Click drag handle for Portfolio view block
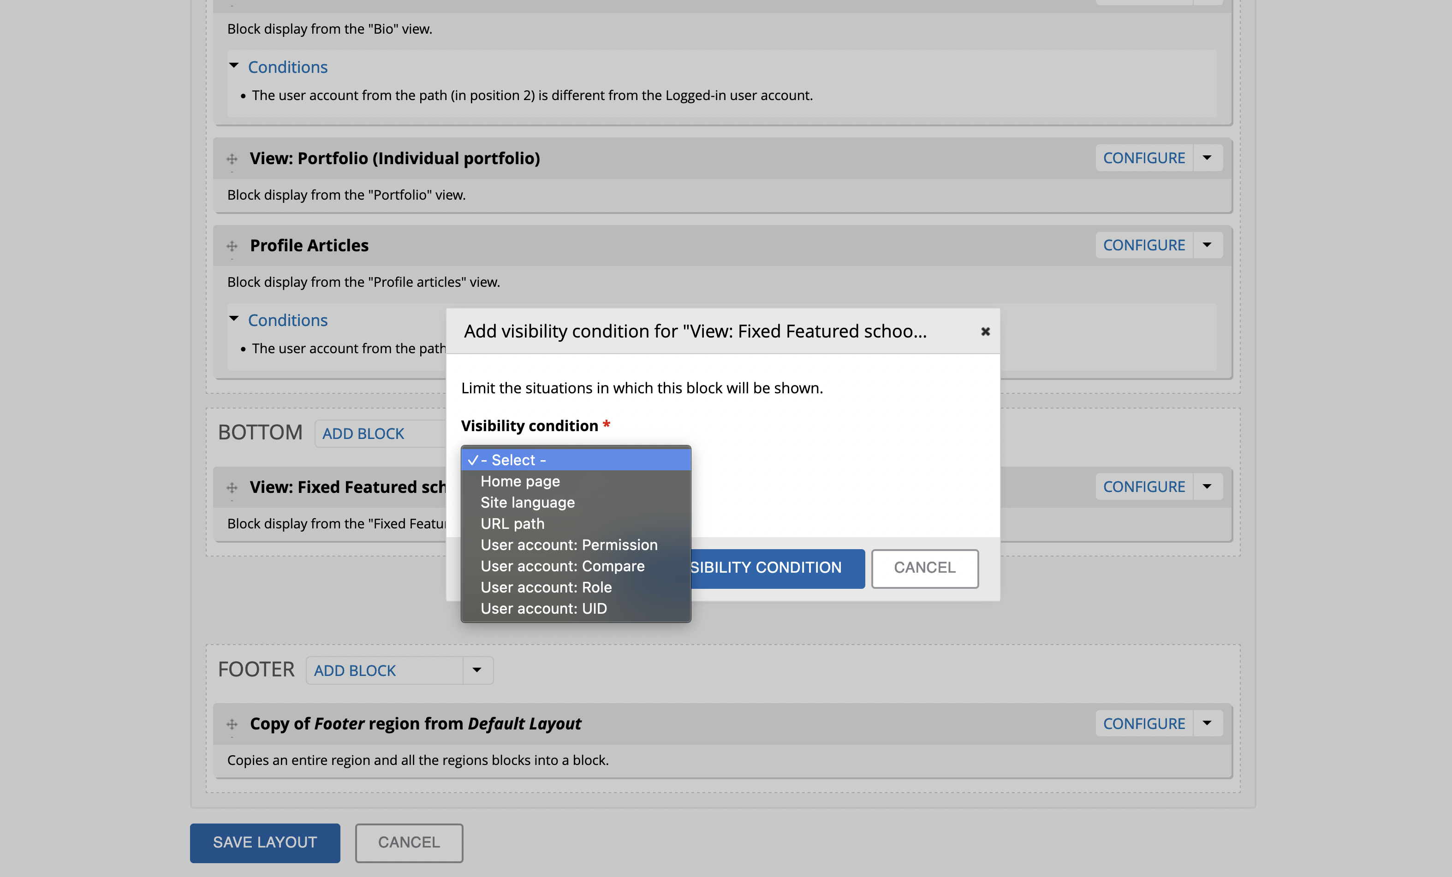 232,159
